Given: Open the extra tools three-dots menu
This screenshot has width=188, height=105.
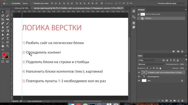Looking at the screenshot, I should coord(3,50).
